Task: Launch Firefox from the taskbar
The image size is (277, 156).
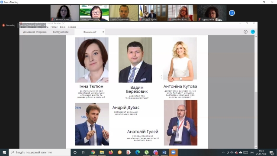Action: pos(111,152)
